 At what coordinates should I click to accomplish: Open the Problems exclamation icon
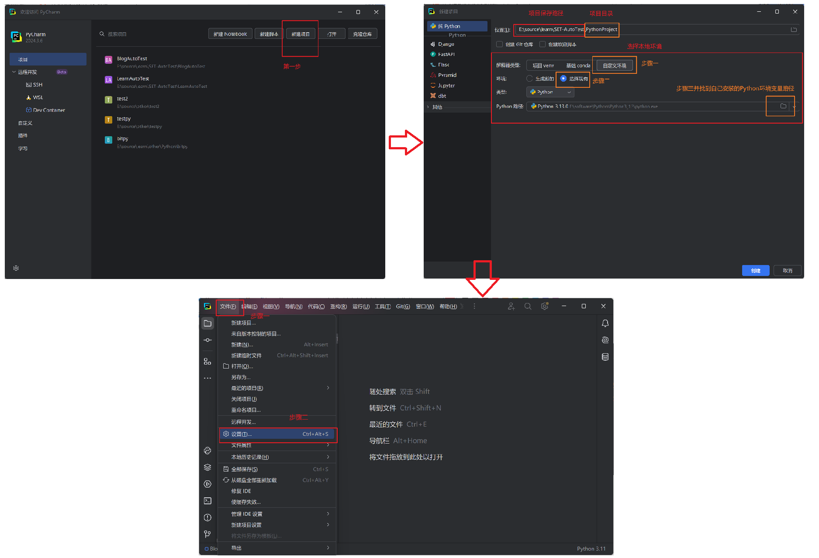coord(207,517)
